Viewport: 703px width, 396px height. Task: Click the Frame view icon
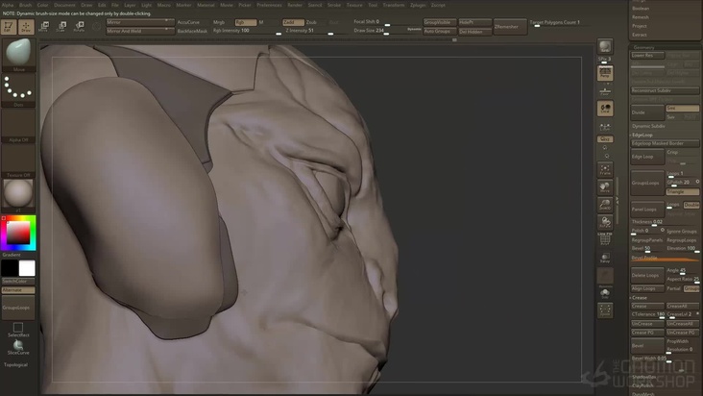pyautogui.click(x=605, y=168)
